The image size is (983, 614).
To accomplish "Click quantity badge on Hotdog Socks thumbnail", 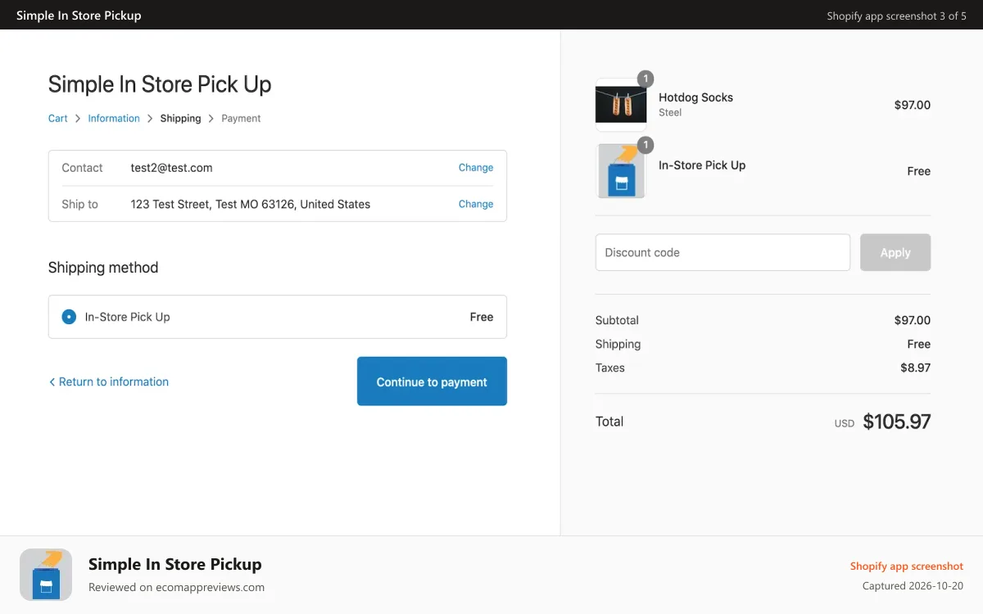I will pos(646,79).
